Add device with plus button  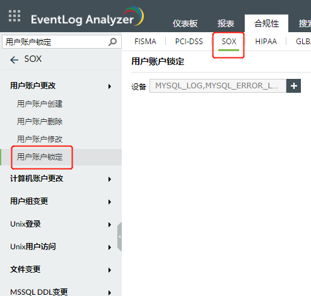[x=293, y=86]
